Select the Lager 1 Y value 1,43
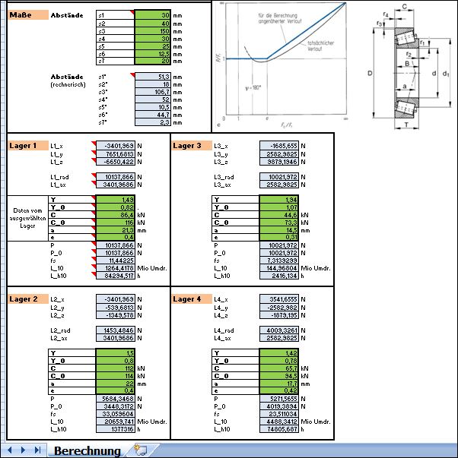Image resolution: width=458 pixels, height=458 pixels. tap(116, 199)
